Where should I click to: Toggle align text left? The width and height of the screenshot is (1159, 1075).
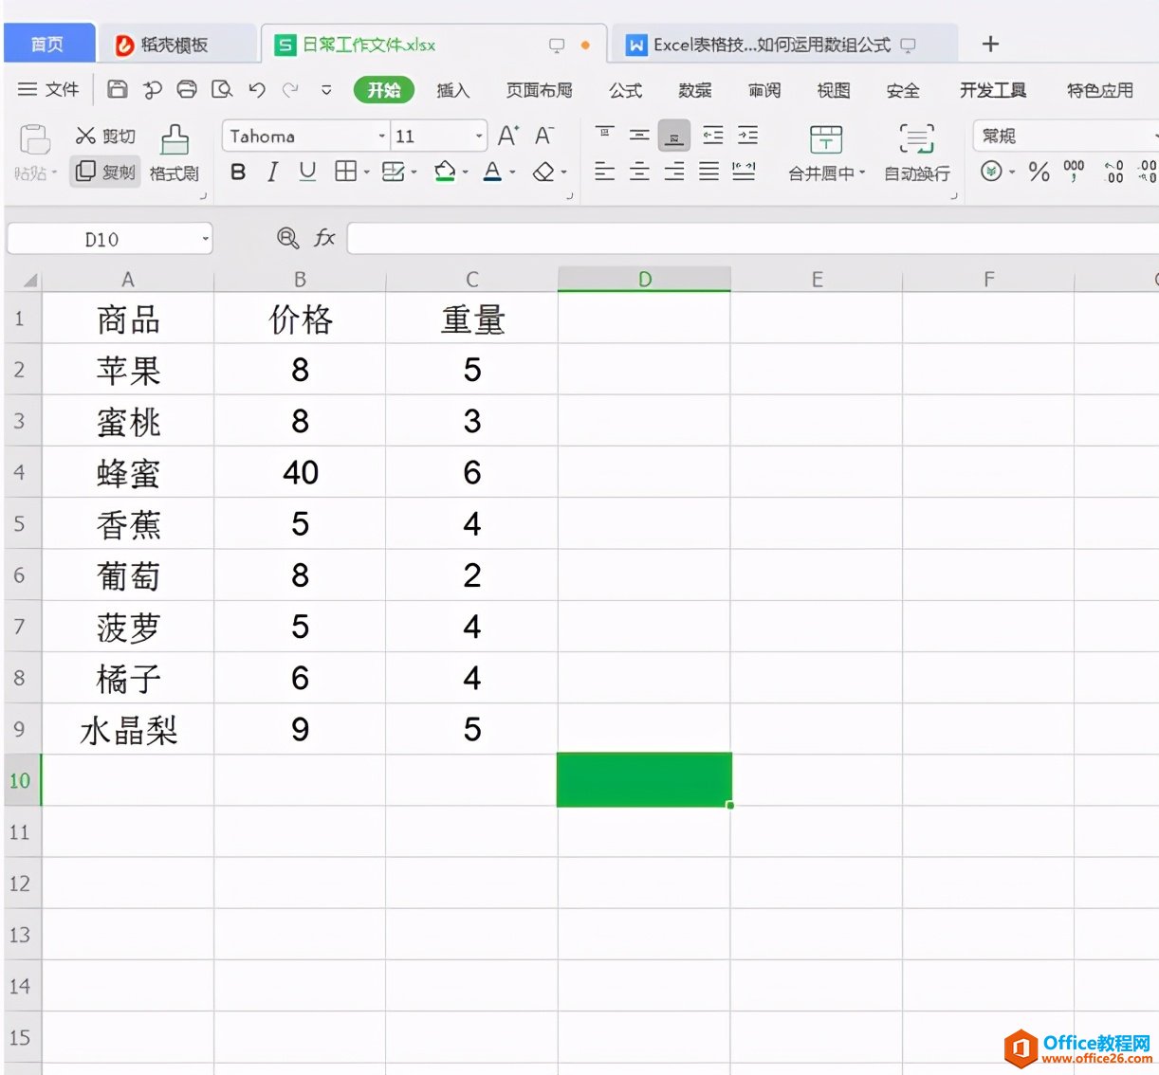[605, 172]
